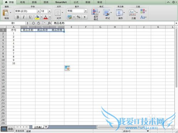Go to first sheet navigation arrow

click(17, 127)
